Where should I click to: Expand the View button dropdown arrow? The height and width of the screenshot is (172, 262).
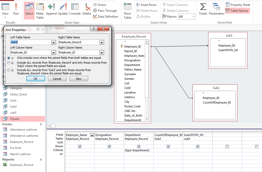5,17
